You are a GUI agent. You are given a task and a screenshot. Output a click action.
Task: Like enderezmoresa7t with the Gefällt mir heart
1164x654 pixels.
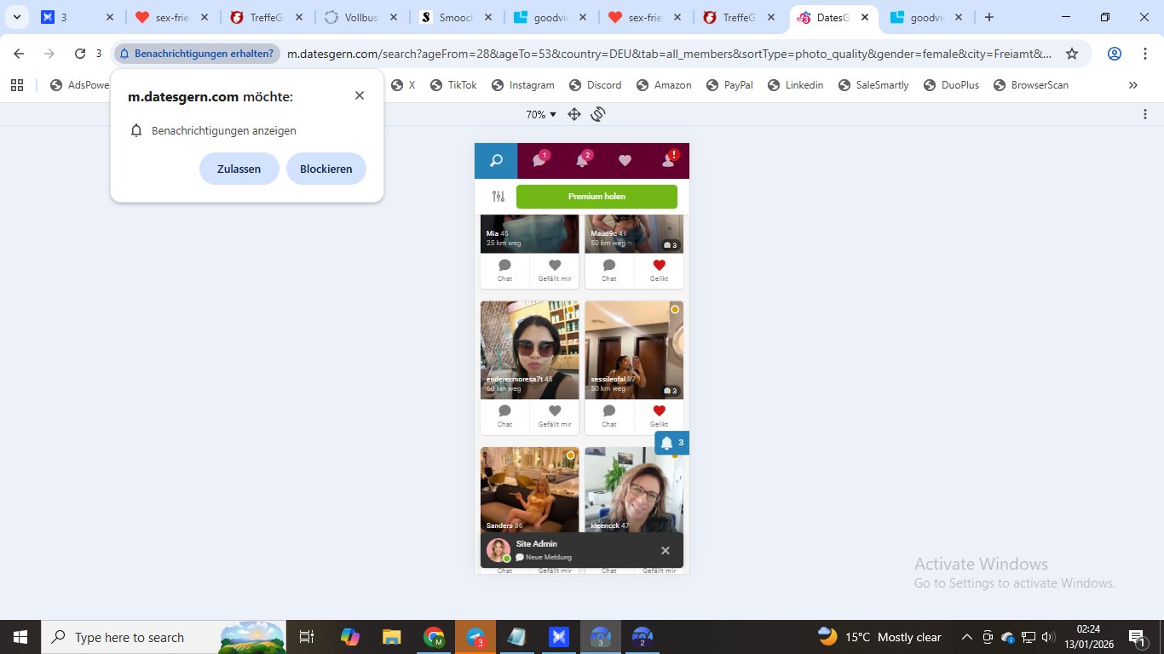[x=555, y=412]
